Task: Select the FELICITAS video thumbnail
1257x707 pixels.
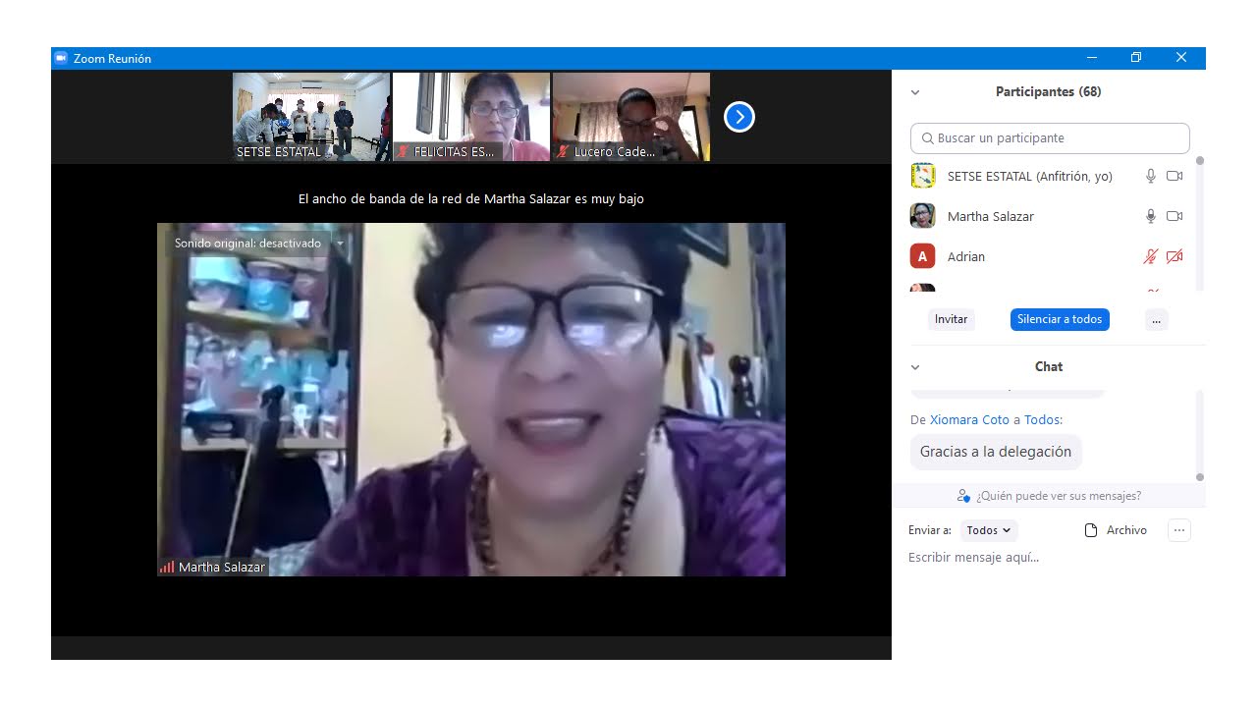Action: [x=471, y=117]
